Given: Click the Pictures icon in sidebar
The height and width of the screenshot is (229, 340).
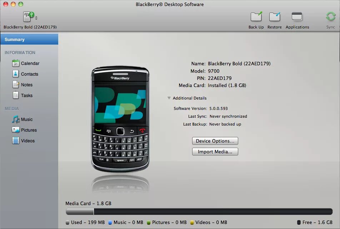Looking at the screenshot, I should (x=16, y=130).
